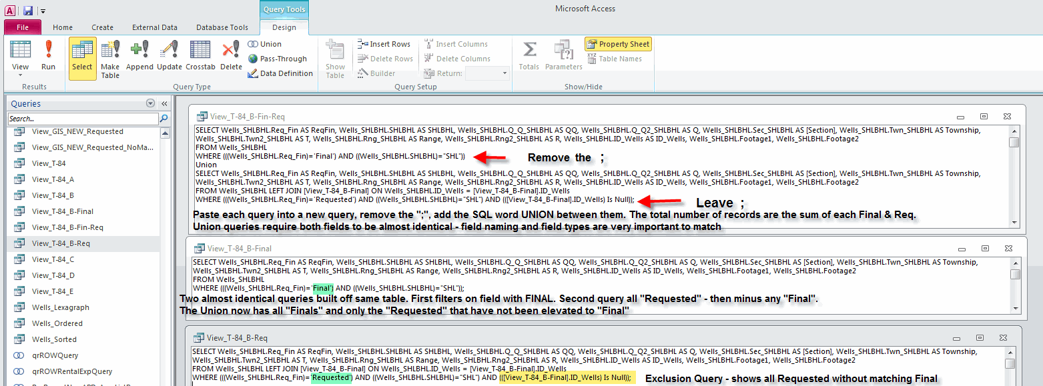Expand the Queries navigation pane menu
The width and height of the screenshot is (1043, 386).
[150, 103]
